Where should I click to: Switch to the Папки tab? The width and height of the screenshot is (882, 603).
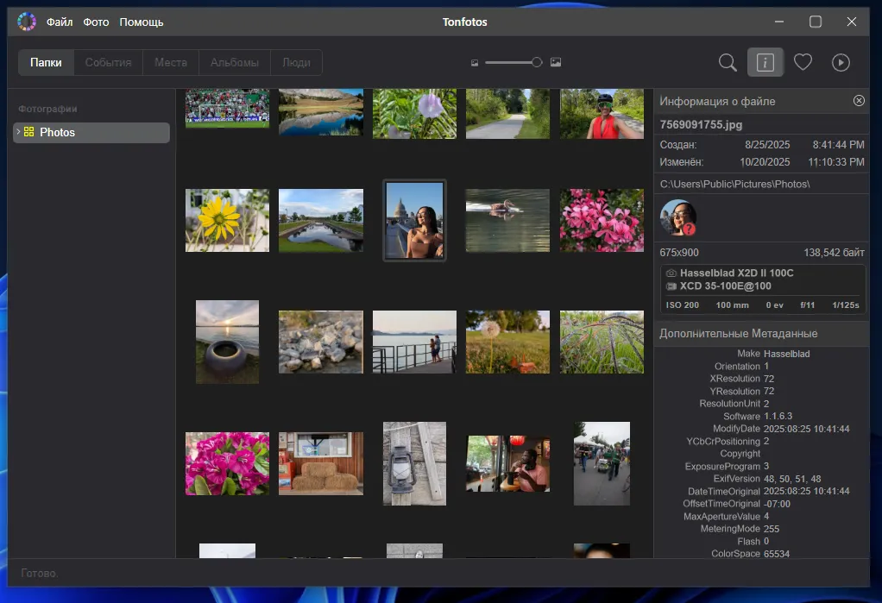click(x=46, y=62)
